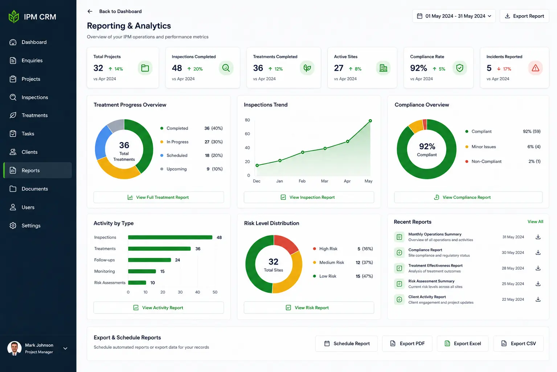This screenshot has height=372, width=557.
Task: Open the May 2024 date range dropdown
Action: click(454, 16)
